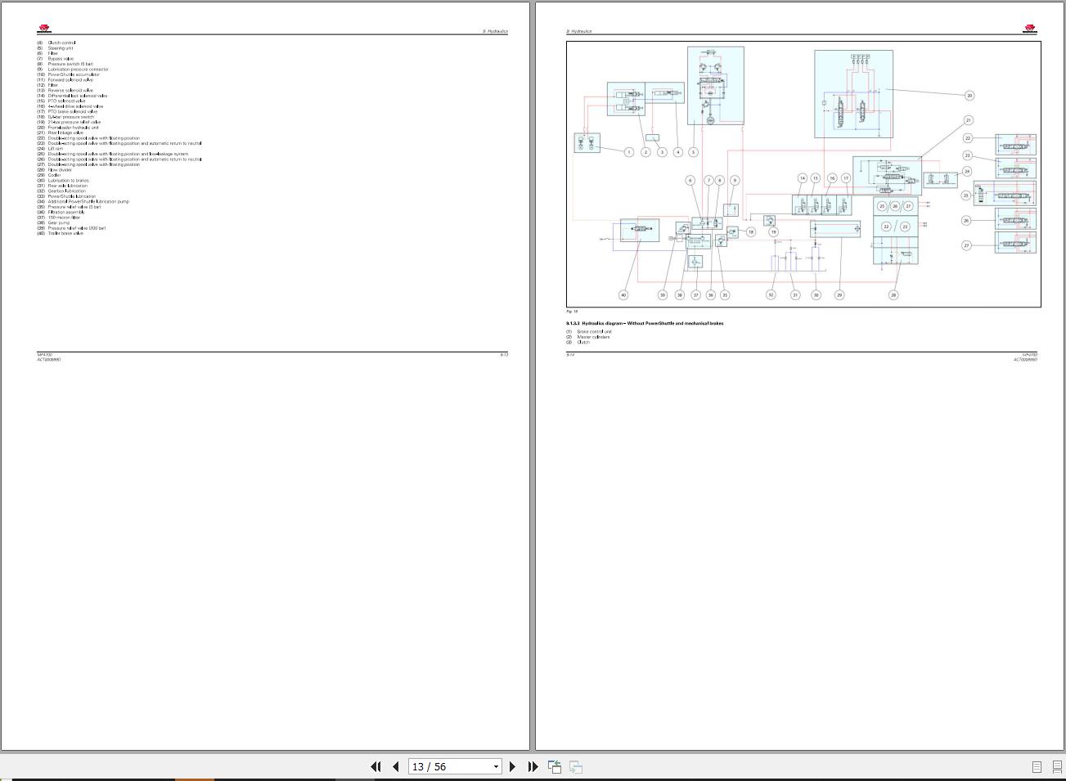Image resolution: width=1066 pixels, height=781 pixels.
Task: Click 'Additional PowerShuttle lubrication pump' entry
Action: tap(88, 201)
